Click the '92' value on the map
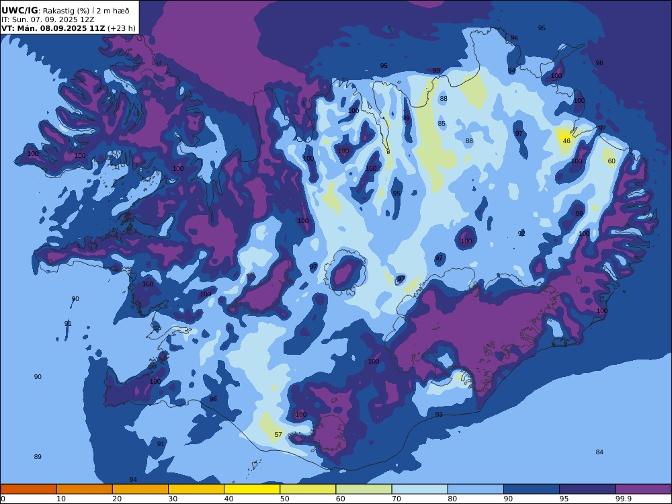This screenshot has width=672, height=504. [521, 234]
